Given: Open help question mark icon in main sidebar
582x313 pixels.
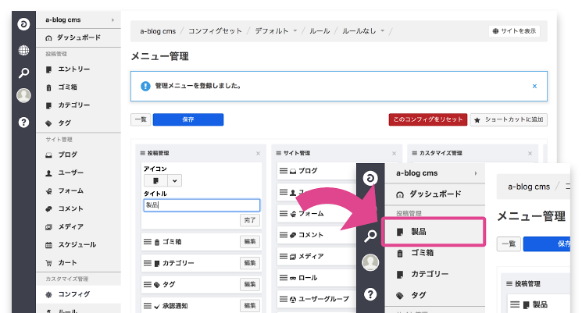Looking at the screenshot, I should pyautogui.click(x=23, y=122).
